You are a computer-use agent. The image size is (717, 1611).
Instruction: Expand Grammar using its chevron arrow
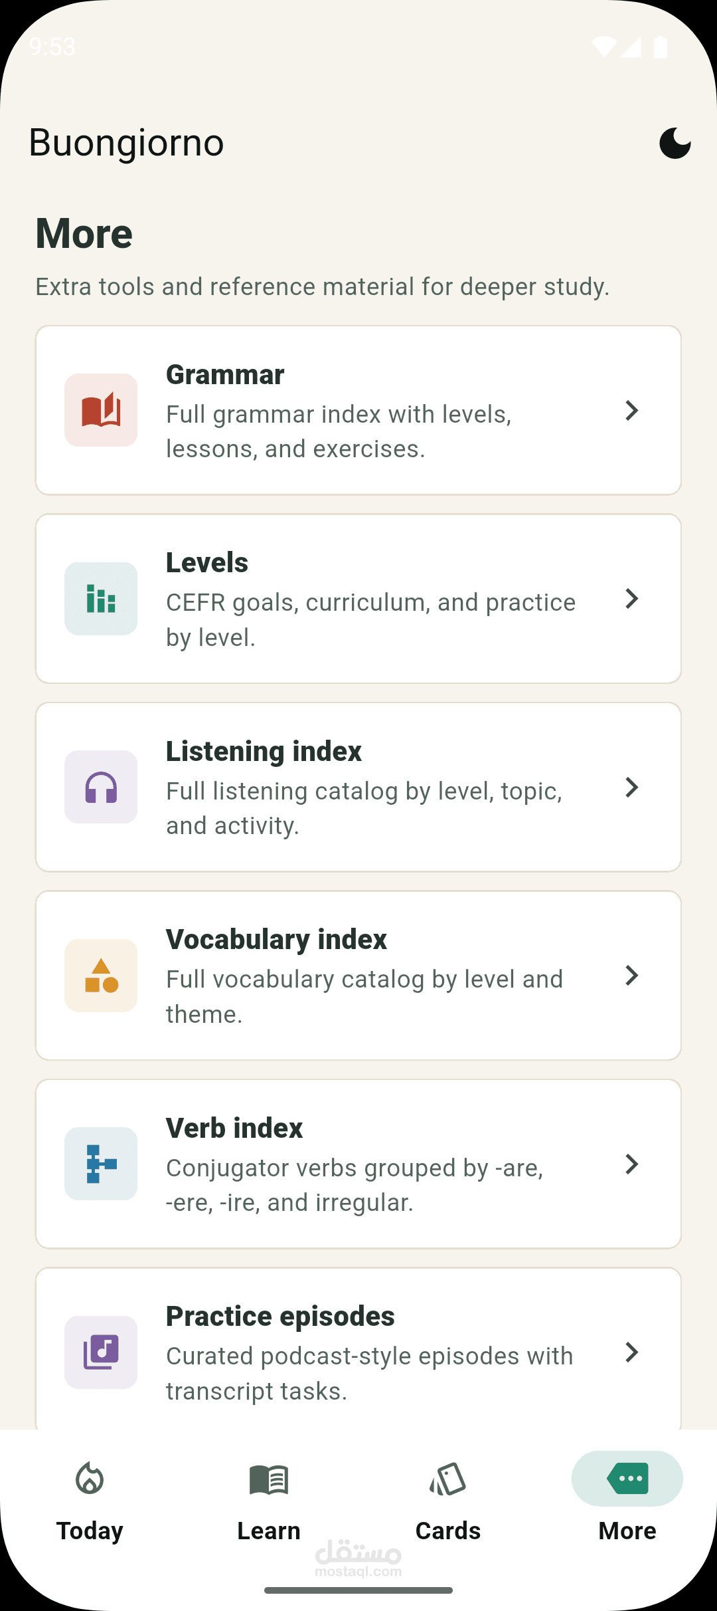632,411
